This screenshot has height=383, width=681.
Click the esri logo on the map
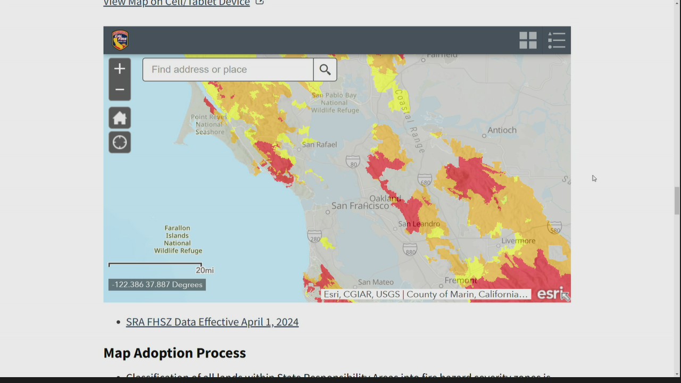tap(550, 294)
